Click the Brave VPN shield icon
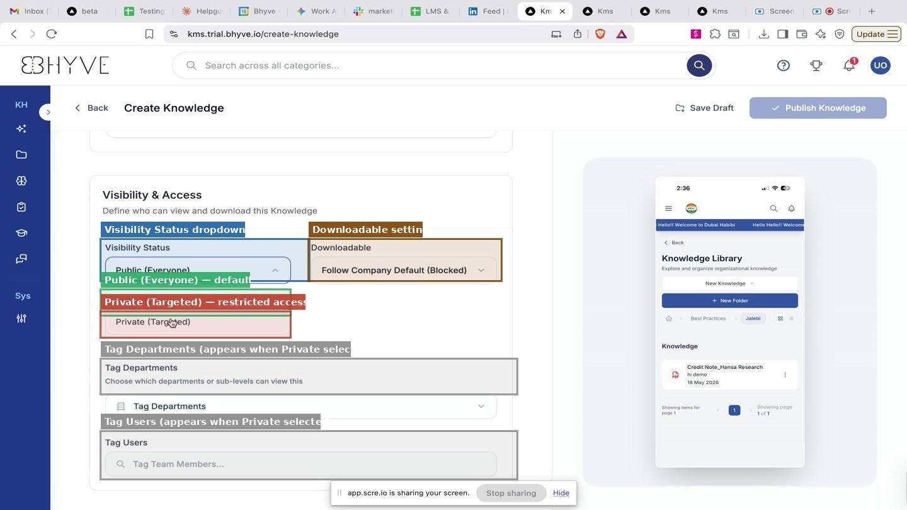 pyautogui.click(x=840, y=34)
